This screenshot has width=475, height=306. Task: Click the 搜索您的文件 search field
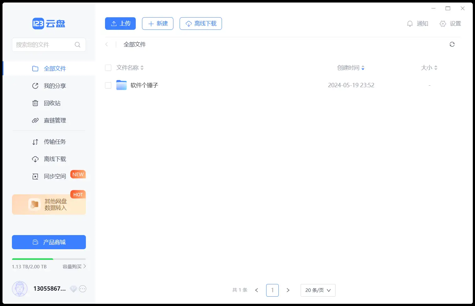tap(49, 45)
